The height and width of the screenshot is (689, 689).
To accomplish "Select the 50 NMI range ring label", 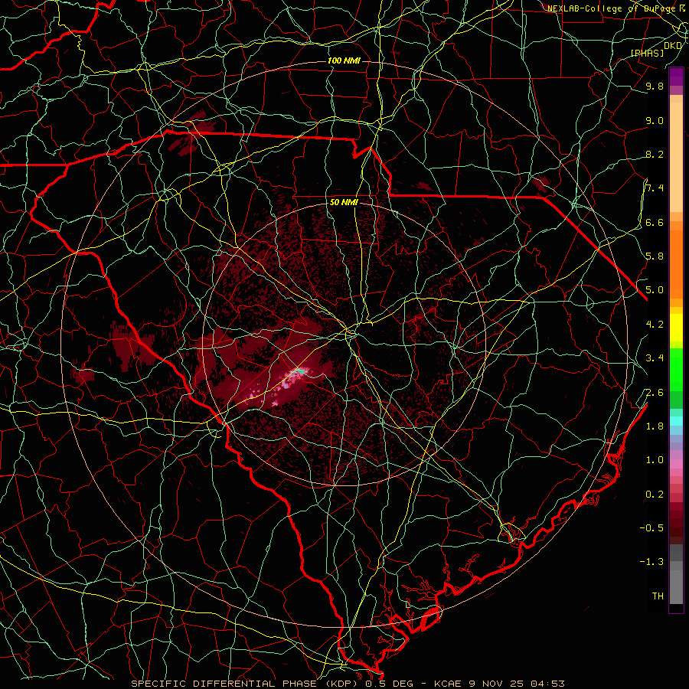I will [x=344, y=202].
